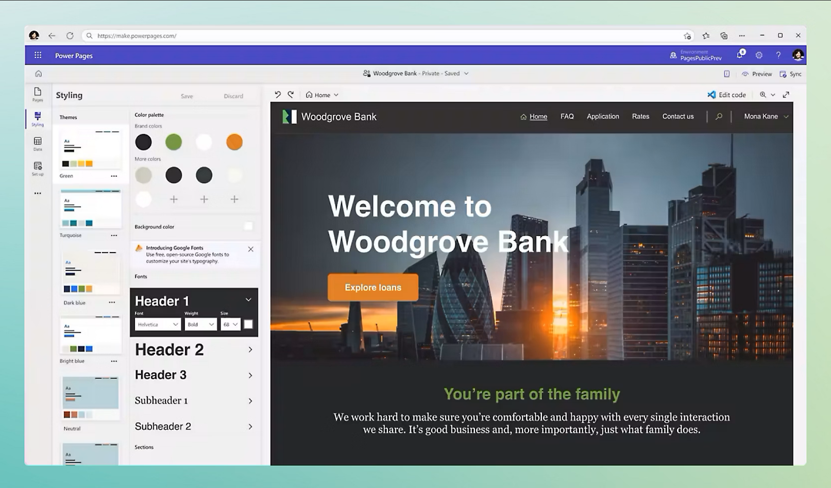Click the Edit code button

click(x=726, y=95)
